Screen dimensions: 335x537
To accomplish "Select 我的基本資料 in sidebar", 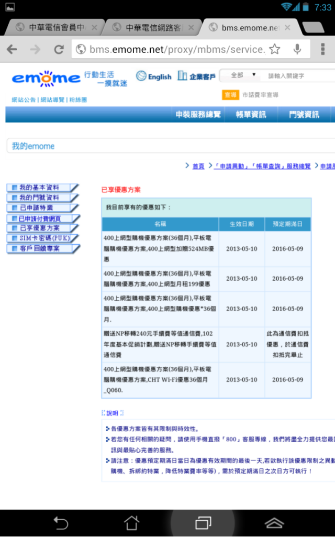I will 42,188.
